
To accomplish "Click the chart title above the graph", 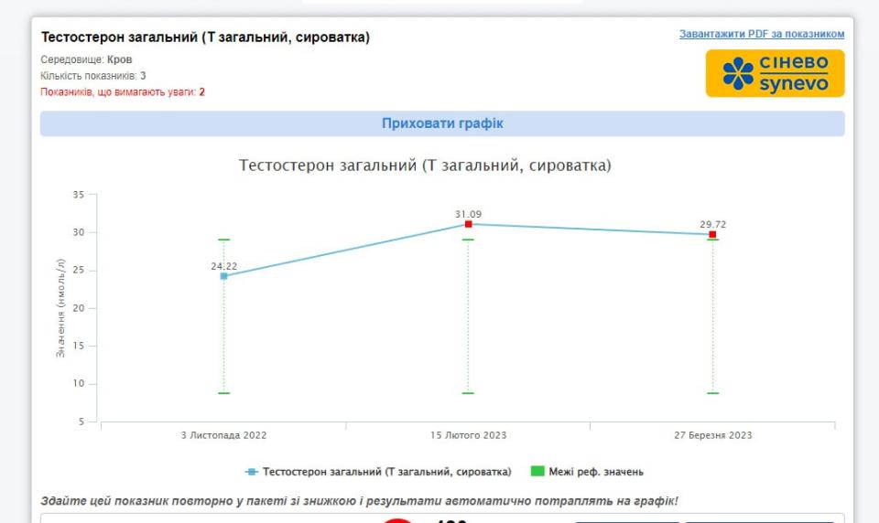I will click(x=425, y=165).
